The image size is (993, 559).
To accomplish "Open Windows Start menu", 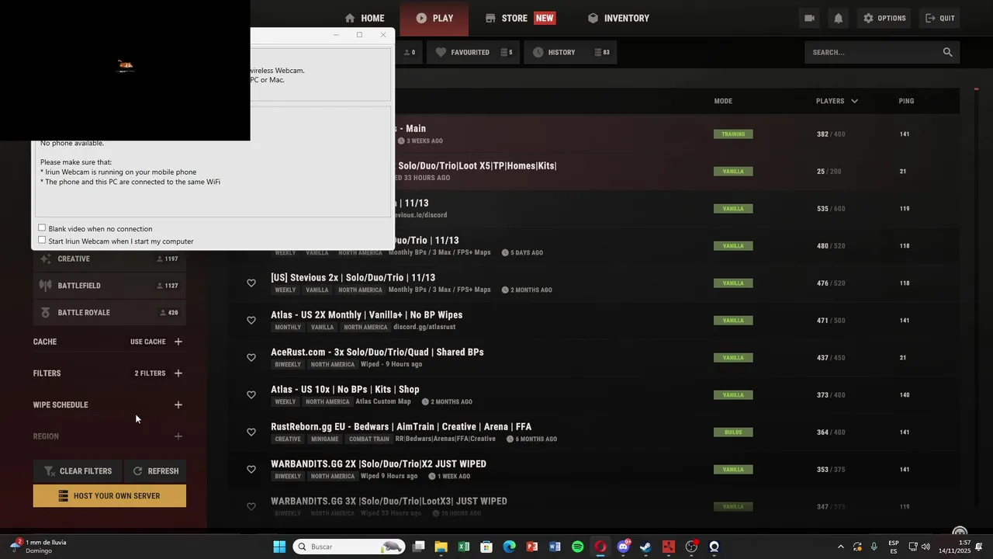I will (x=279, y=547).
